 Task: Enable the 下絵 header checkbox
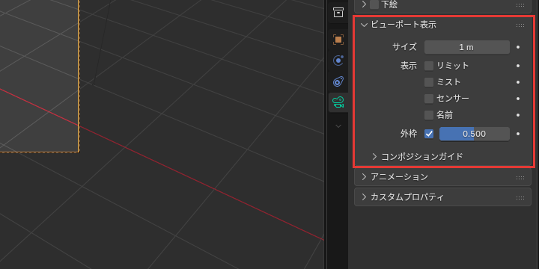[374, 4]
